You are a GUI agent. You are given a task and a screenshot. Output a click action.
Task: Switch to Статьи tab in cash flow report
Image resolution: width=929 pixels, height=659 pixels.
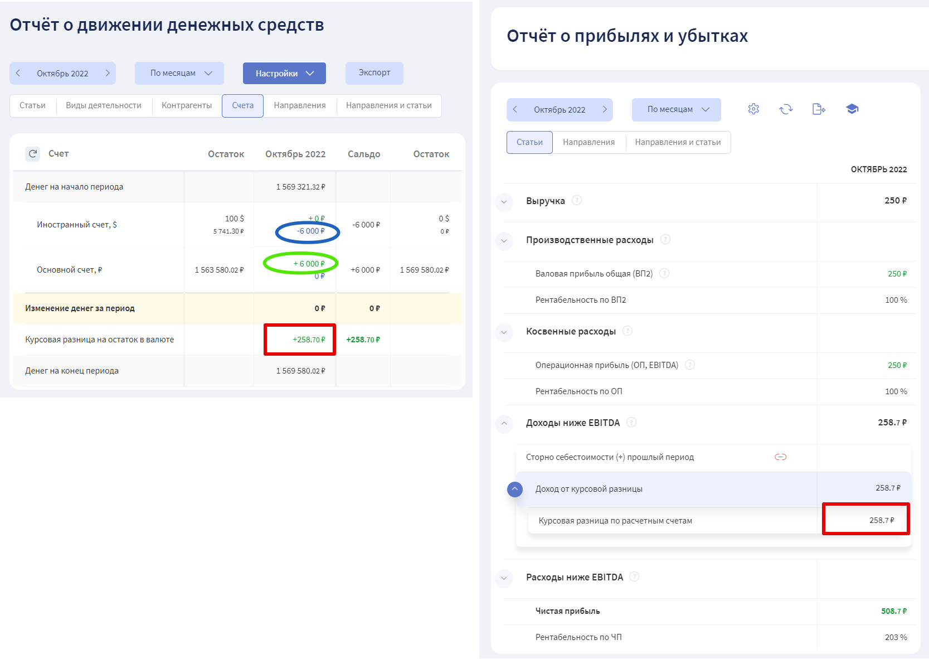point(32,105)
